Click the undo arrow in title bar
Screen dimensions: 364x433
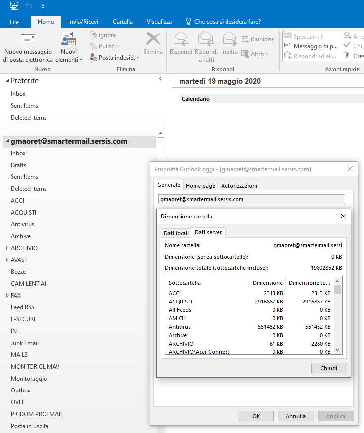(28, 6)
